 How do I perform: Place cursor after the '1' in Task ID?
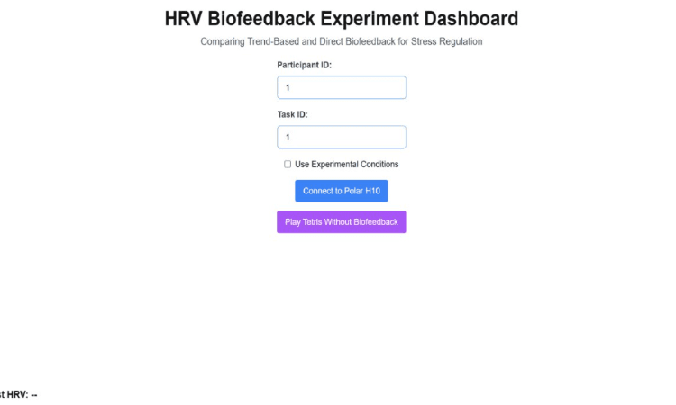pos(291,137)
